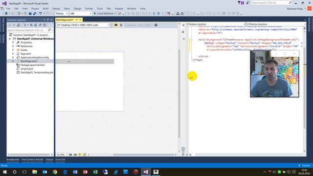Select MainPage.xaml in Solution Explorer
The width and height of the screenshot is (313, 176).
[29, 61]
